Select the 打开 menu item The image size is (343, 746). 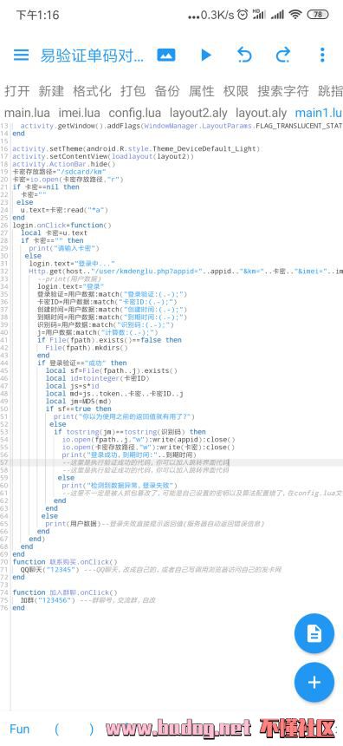17,91
